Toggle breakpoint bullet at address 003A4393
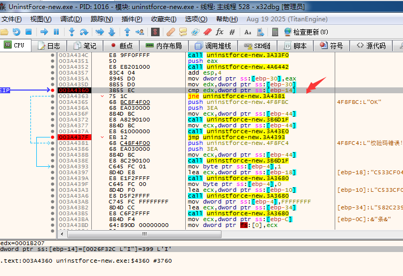The image size is (403, 276). 52,166
